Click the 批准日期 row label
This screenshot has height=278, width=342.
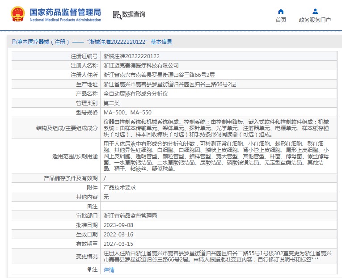[87, 225]
